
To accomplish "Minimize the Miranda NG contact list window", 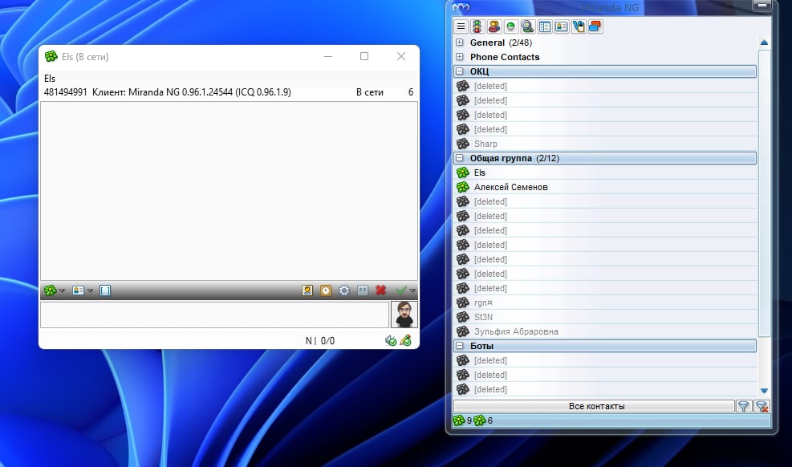I will coord(762,6).
